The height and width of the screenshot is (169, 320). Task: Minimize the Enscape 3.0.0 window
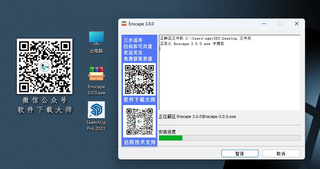tap(264, 24)
